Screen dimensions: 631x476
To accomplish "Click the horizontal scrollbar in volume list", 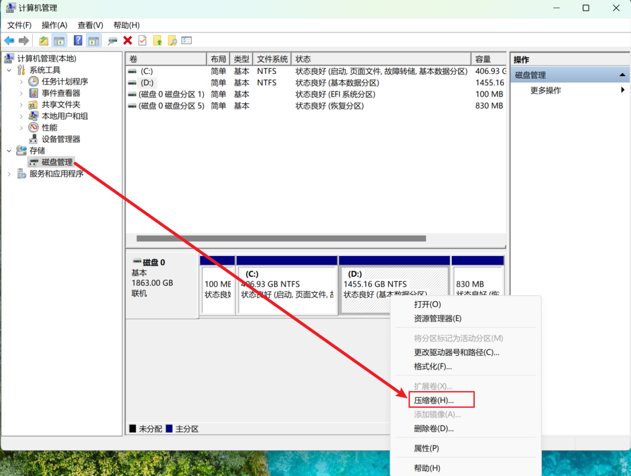I will [281, 238].
